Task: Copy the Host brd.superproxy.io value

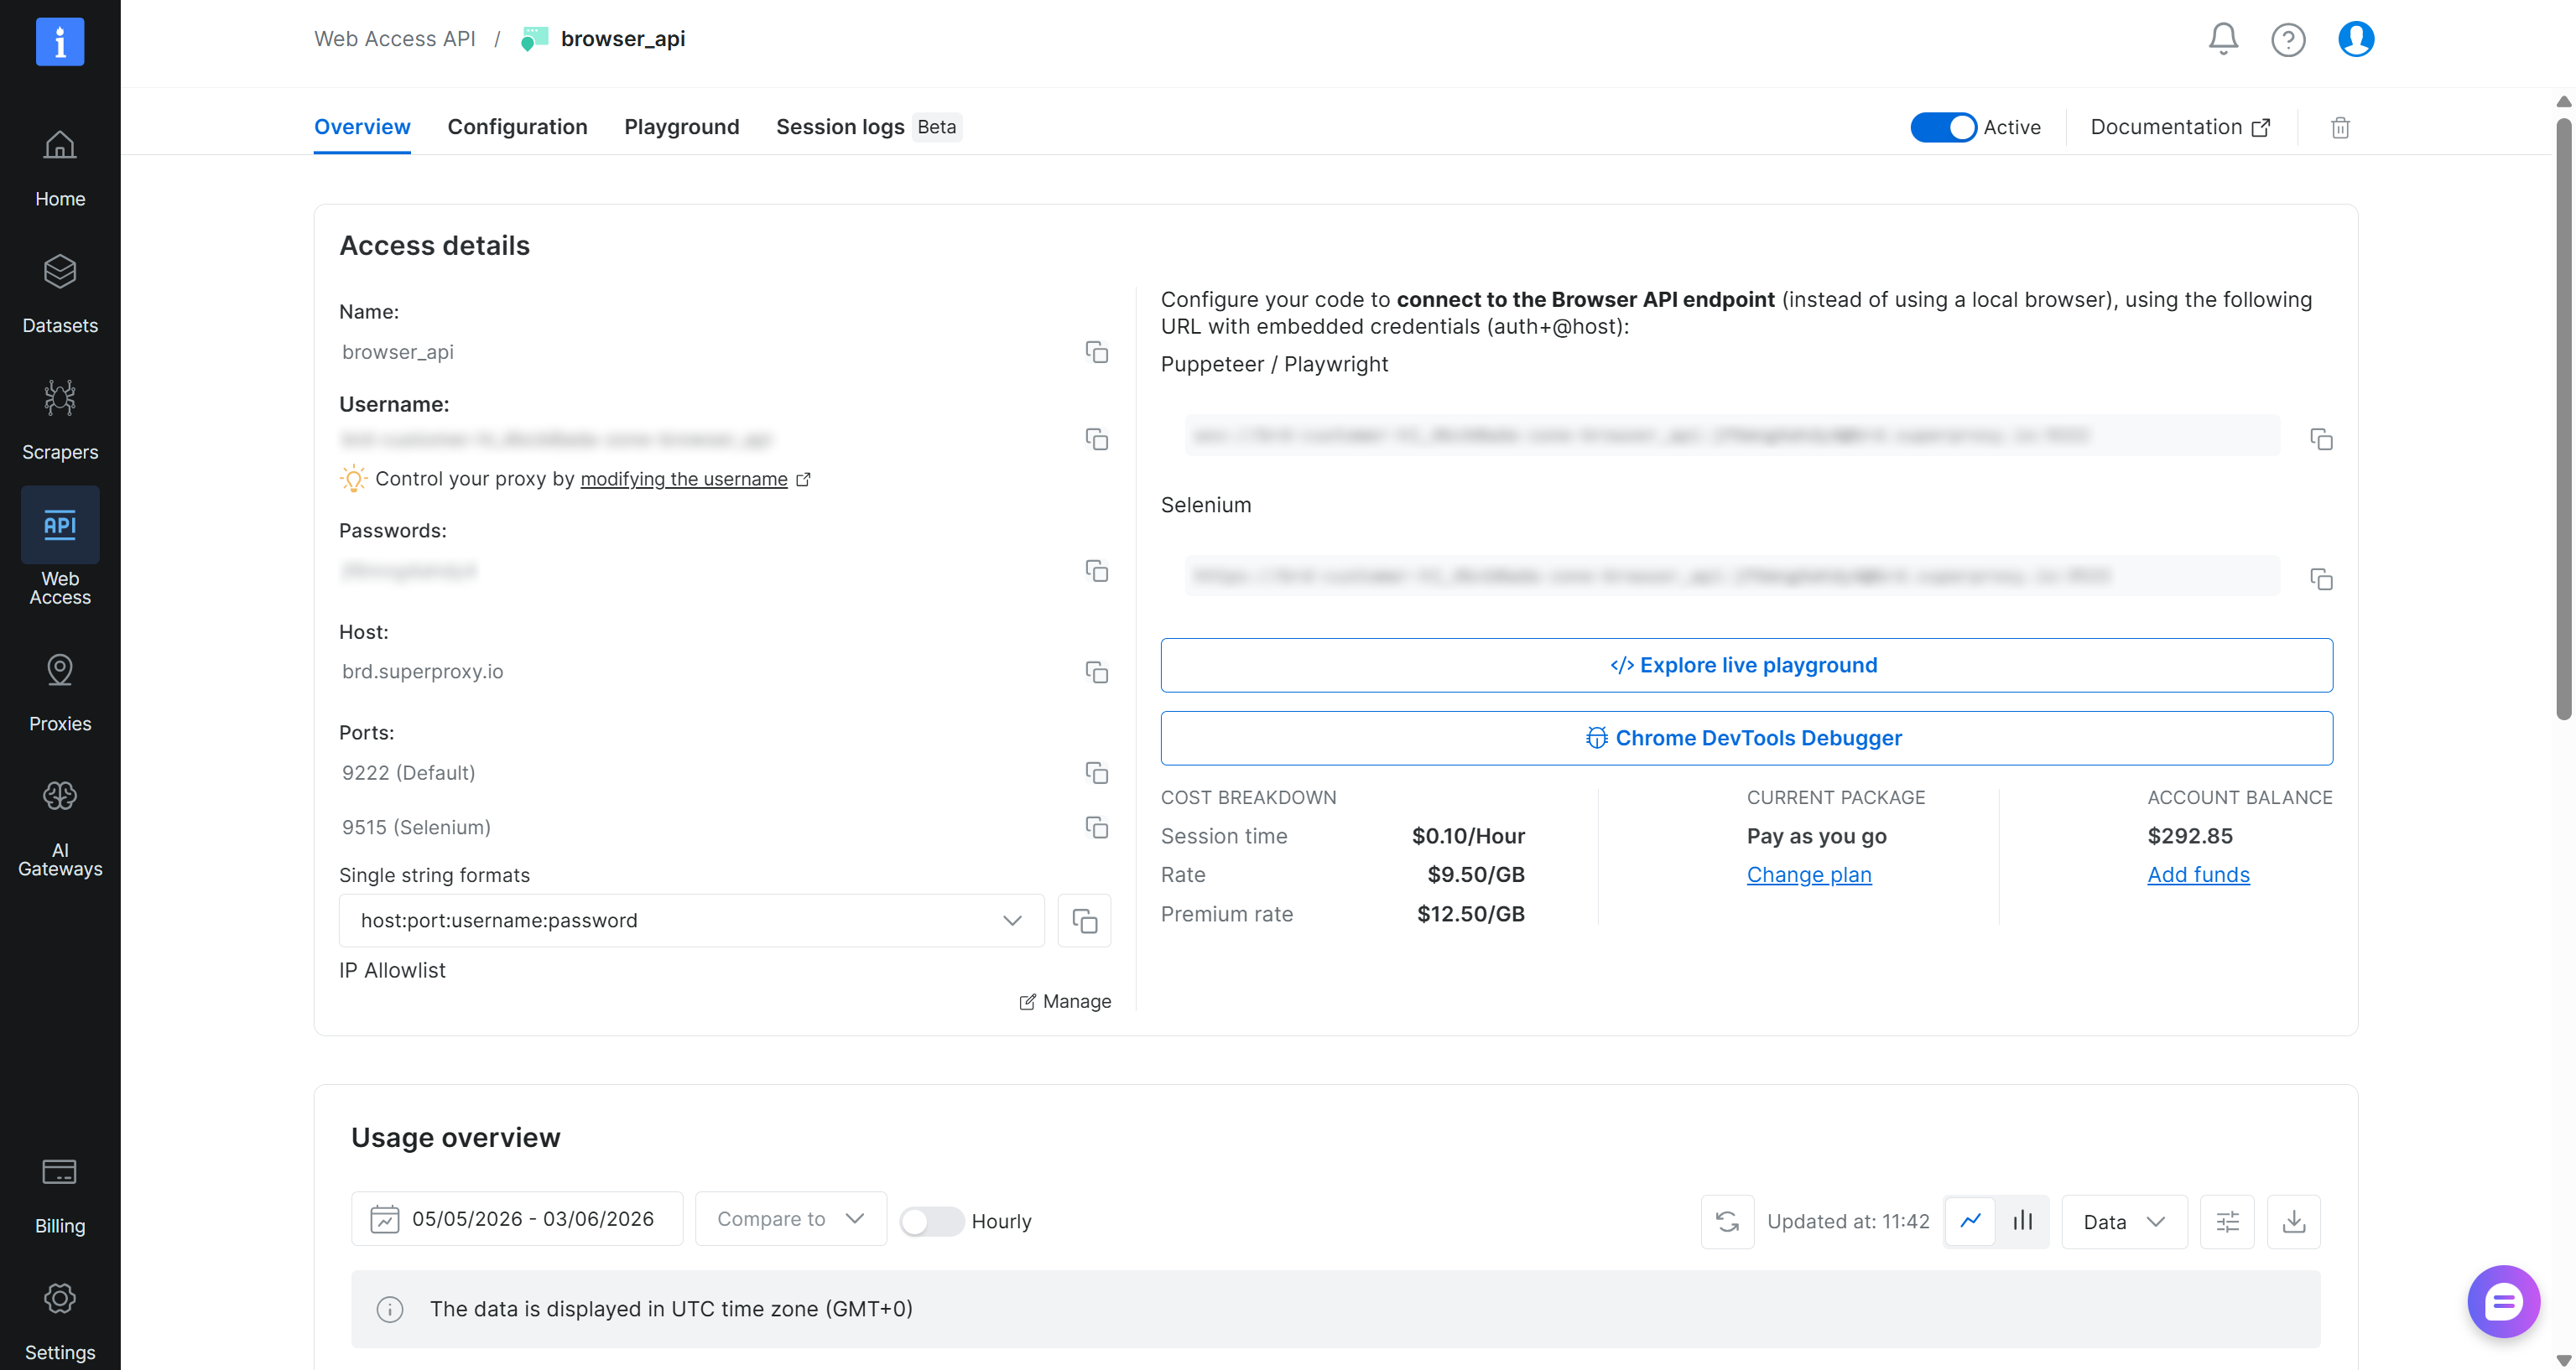Action: [x=1096, y=672]
